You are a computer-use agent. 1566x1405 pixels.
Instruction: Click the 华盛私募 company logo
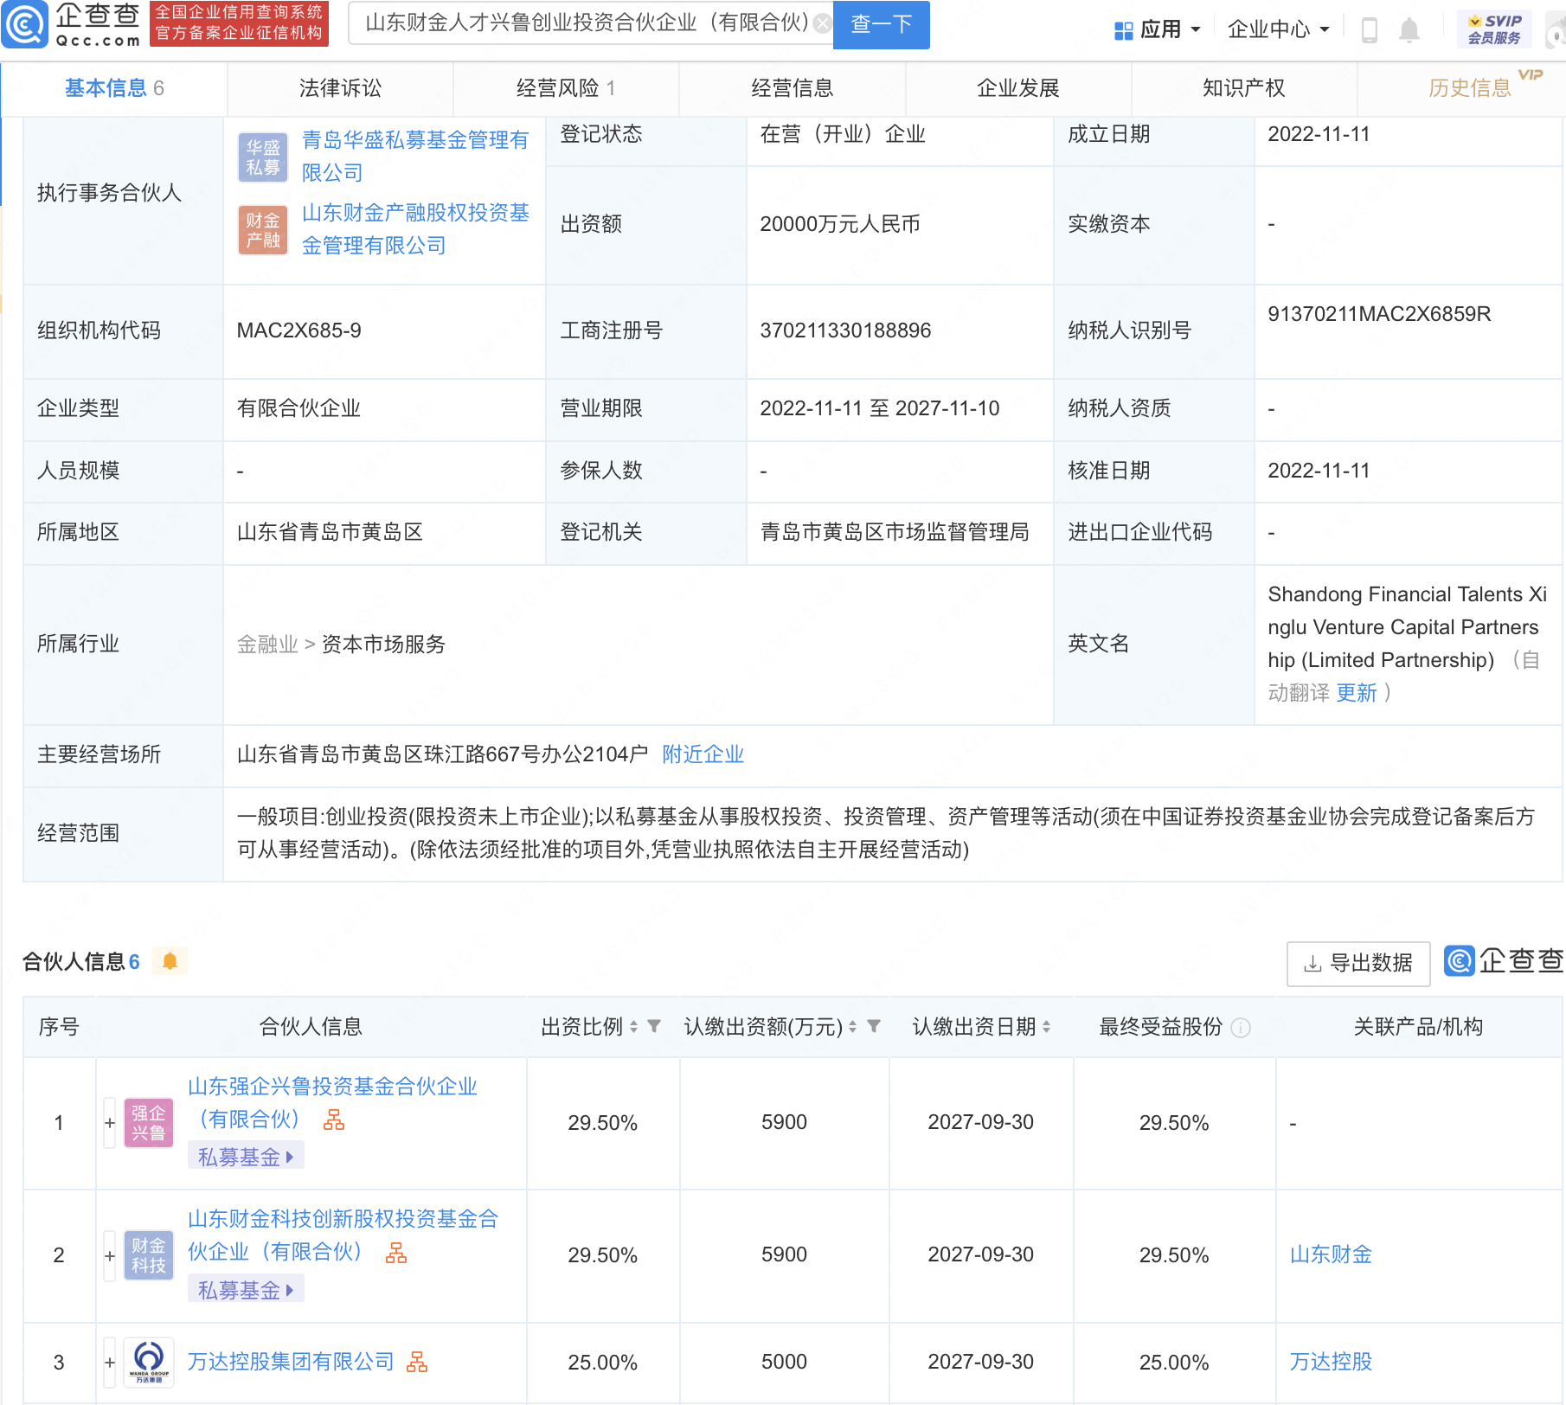click(262, 157)
